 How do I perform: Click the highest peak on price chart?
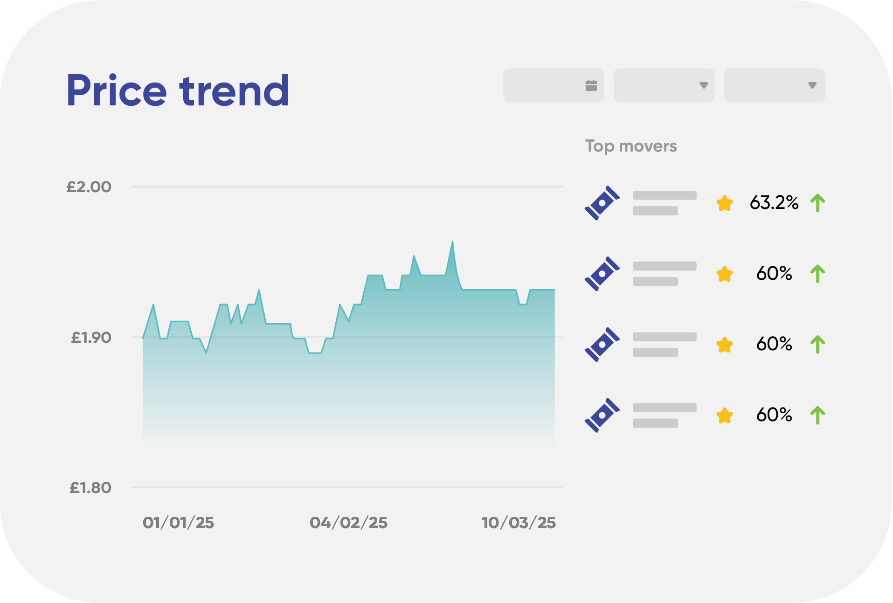coord(452,243)
